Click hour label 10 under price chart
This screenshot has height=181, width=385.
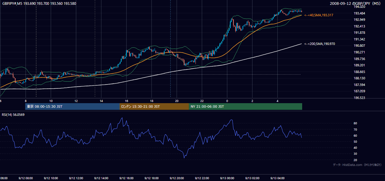click(51, 101)
